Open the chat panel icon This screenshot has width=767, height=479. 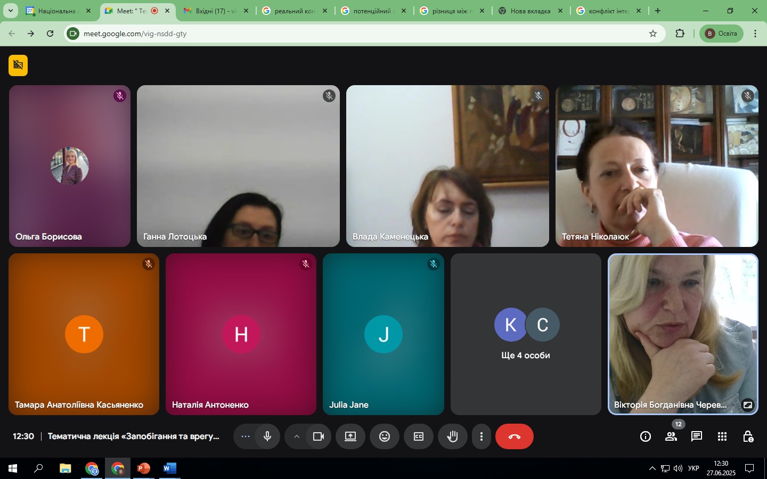(696, 436)
